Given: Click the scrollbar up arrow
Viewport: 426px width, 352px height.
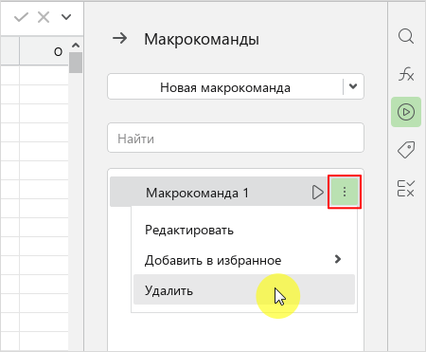Looking at the screenshot, I should (76, 46).
